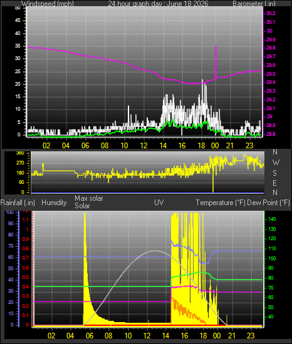Click the 24 hour graph day heading

(158, 4)
